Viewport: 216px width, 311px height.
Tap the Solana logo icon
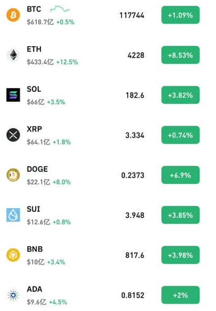click(13, 95)
